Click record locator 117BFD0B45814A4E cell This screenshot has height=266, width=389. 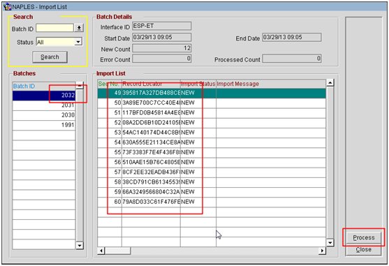[x=151, y=113]
